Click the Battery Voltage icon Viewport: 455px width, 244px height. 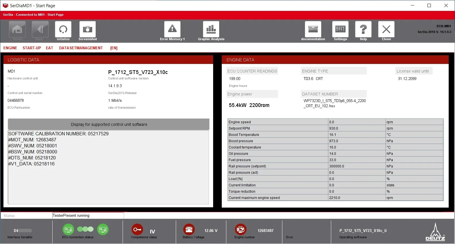pos(189,229)
